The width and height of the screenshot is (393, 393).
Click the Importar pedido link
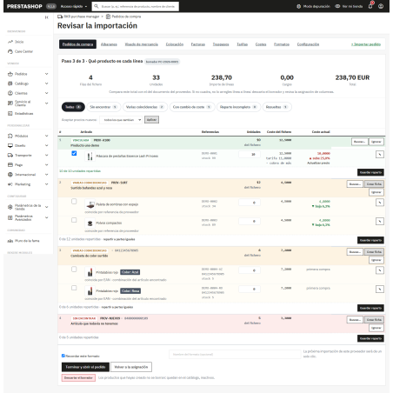tap(366, 44)
